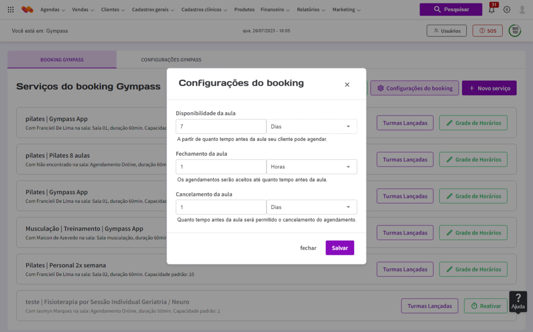Image resolution: width=533 pixels, height=332 pixels.
Task: Close the Configurações do booking dialog
Action: (347, 85)
